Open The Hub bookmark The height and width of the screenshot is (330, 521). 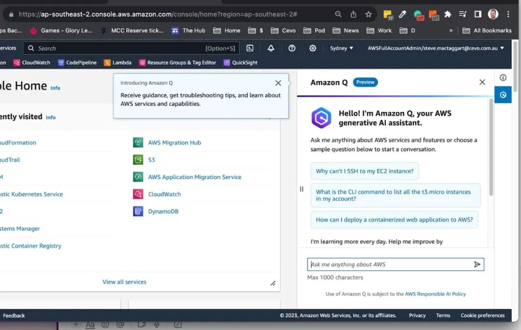point(189,30)
